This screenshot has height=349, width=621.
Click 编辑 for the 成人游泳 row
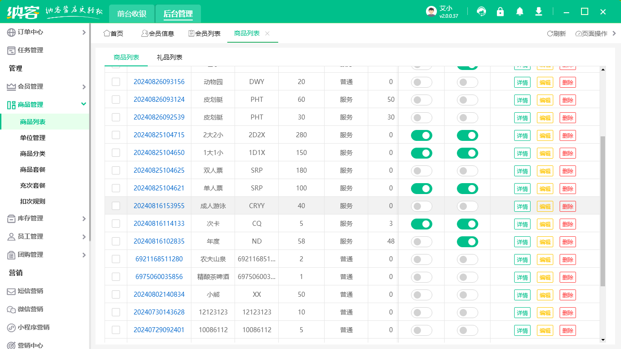[x=545, y=206]
